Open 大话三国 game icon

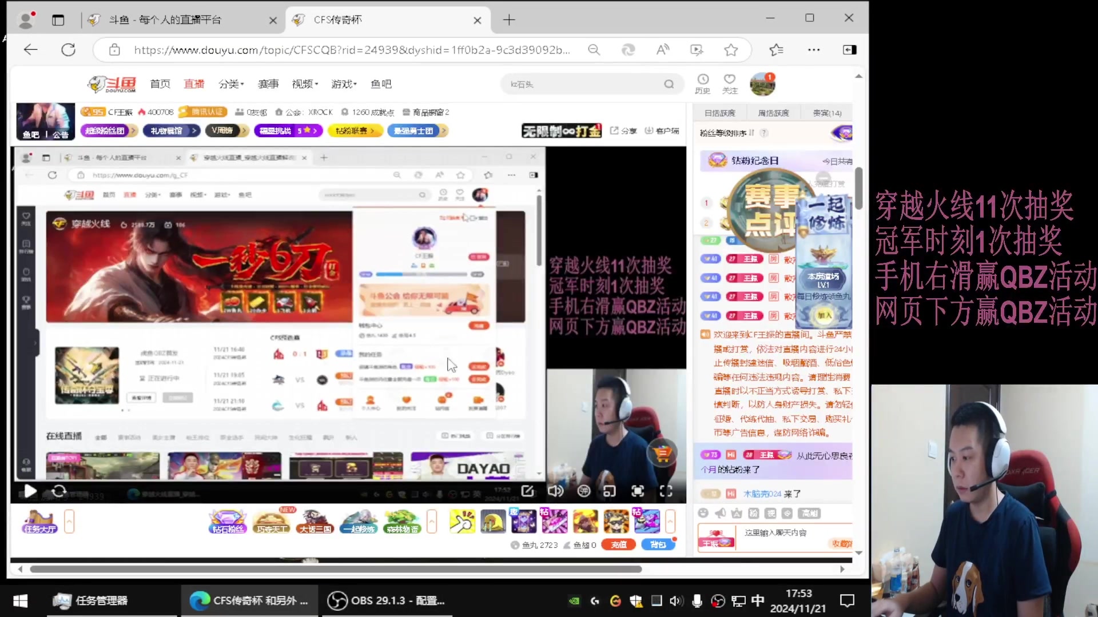click(x=316, y=522)
